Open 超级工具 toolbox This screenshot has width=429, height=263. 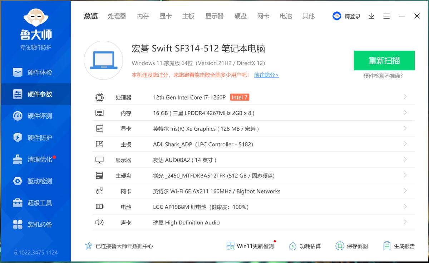click(36, 203)
